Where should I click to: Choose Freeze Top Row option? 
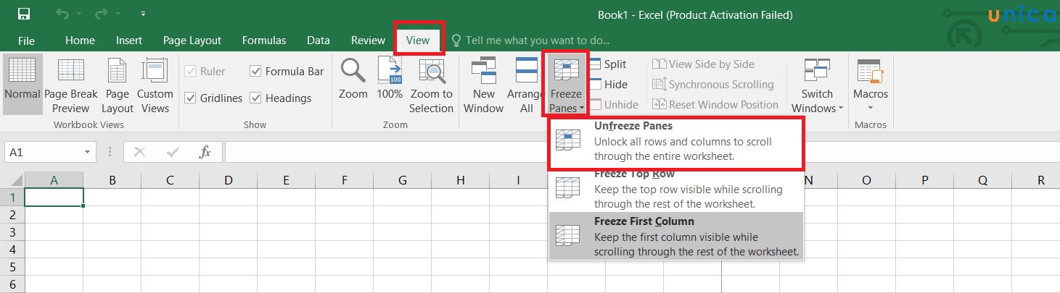(x=676, y=189)
